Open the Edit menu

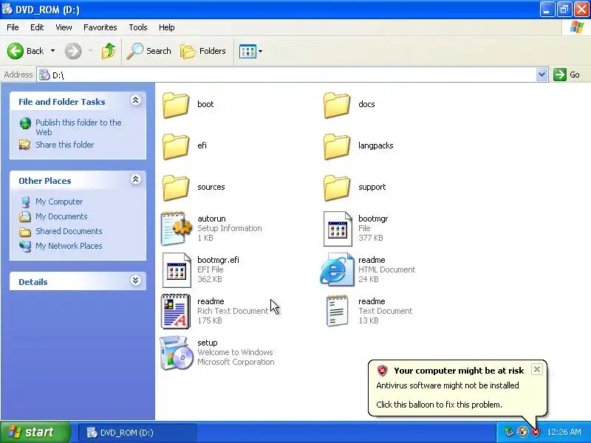(37, 27)
